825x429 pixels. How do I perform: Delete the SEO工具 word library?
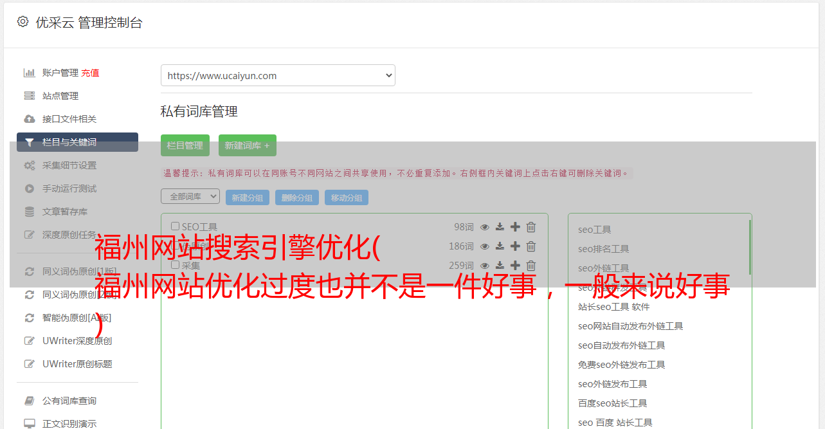pos(531,227)
